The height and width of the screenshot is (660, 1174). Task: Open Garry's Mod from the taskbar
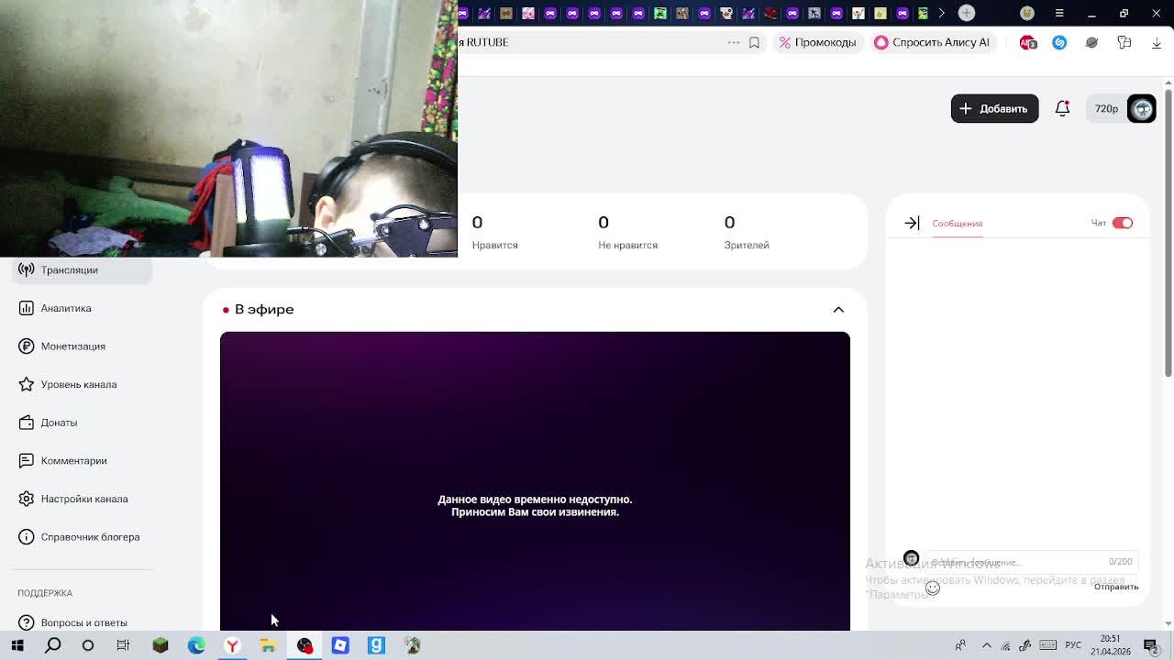coord(376,645)
